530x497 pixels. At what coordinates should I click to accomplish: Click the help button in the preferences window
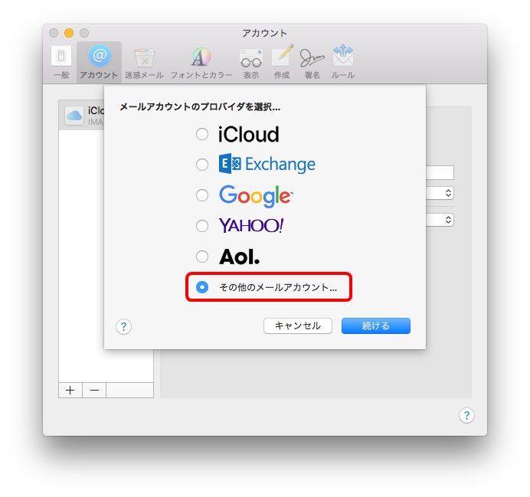[x=466, y=415]
